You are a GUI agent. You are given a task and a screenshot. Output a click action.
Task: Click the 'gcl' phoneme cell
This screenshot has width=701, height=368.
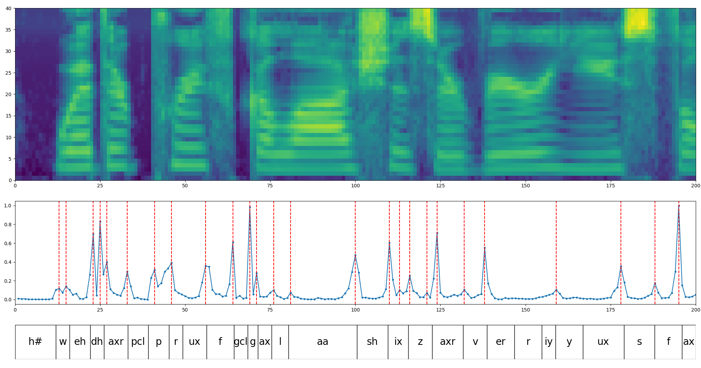[x=241, y=342]
